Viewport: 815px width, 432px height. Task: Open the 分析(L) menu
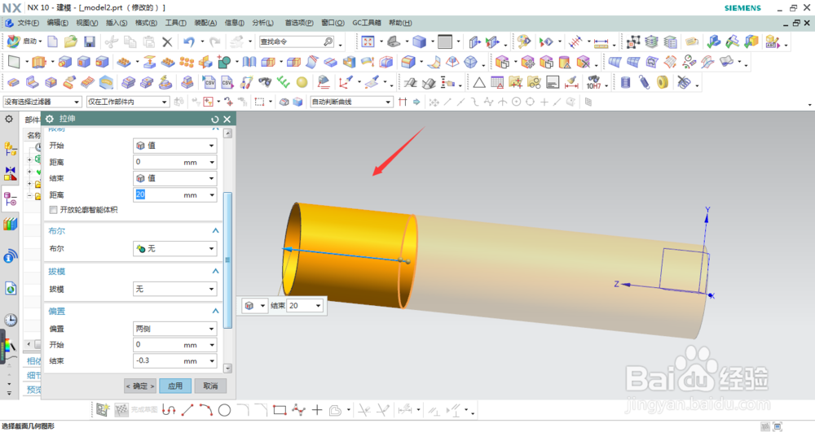pyautogui.click(x=262, y=23)
